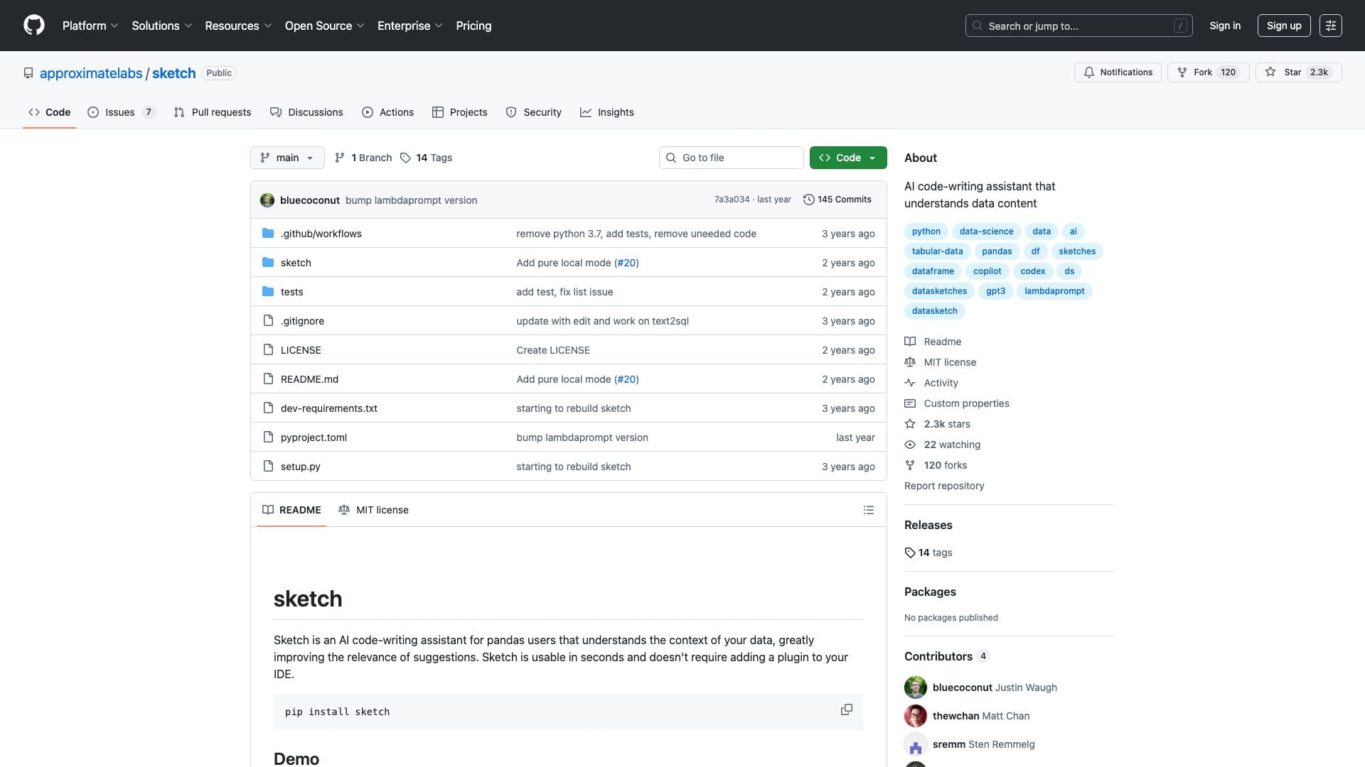
Task: Open the Platform navigation menu
Action: [90, 26]
